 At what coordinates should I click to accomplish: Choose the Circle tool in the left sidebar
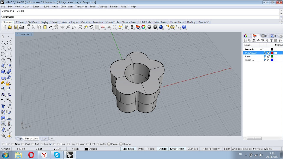[x=3, y=48]
